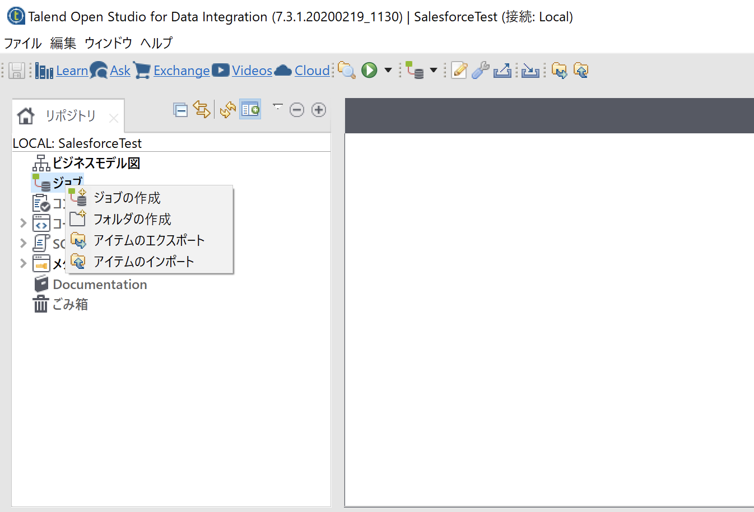
Task: Open the ファイル menu
Action: point(22,43)
